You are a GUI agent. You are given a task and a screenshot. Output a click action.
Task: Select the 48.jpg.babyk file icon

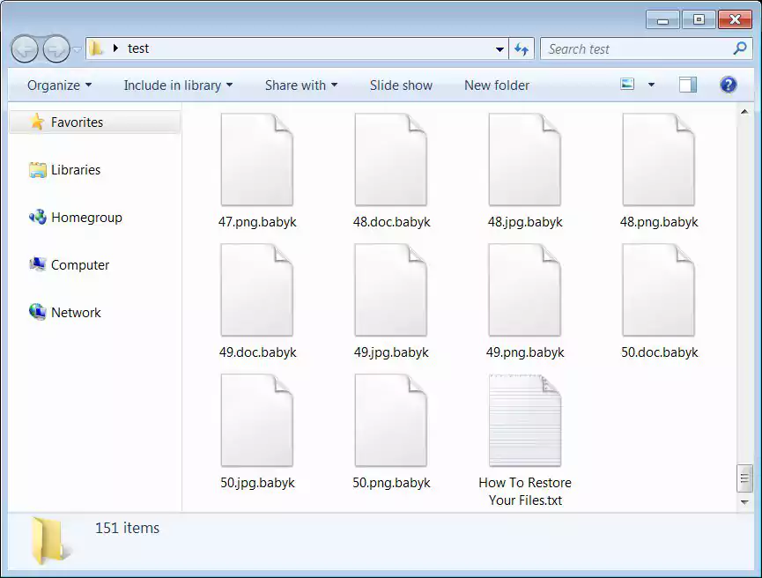525,159
